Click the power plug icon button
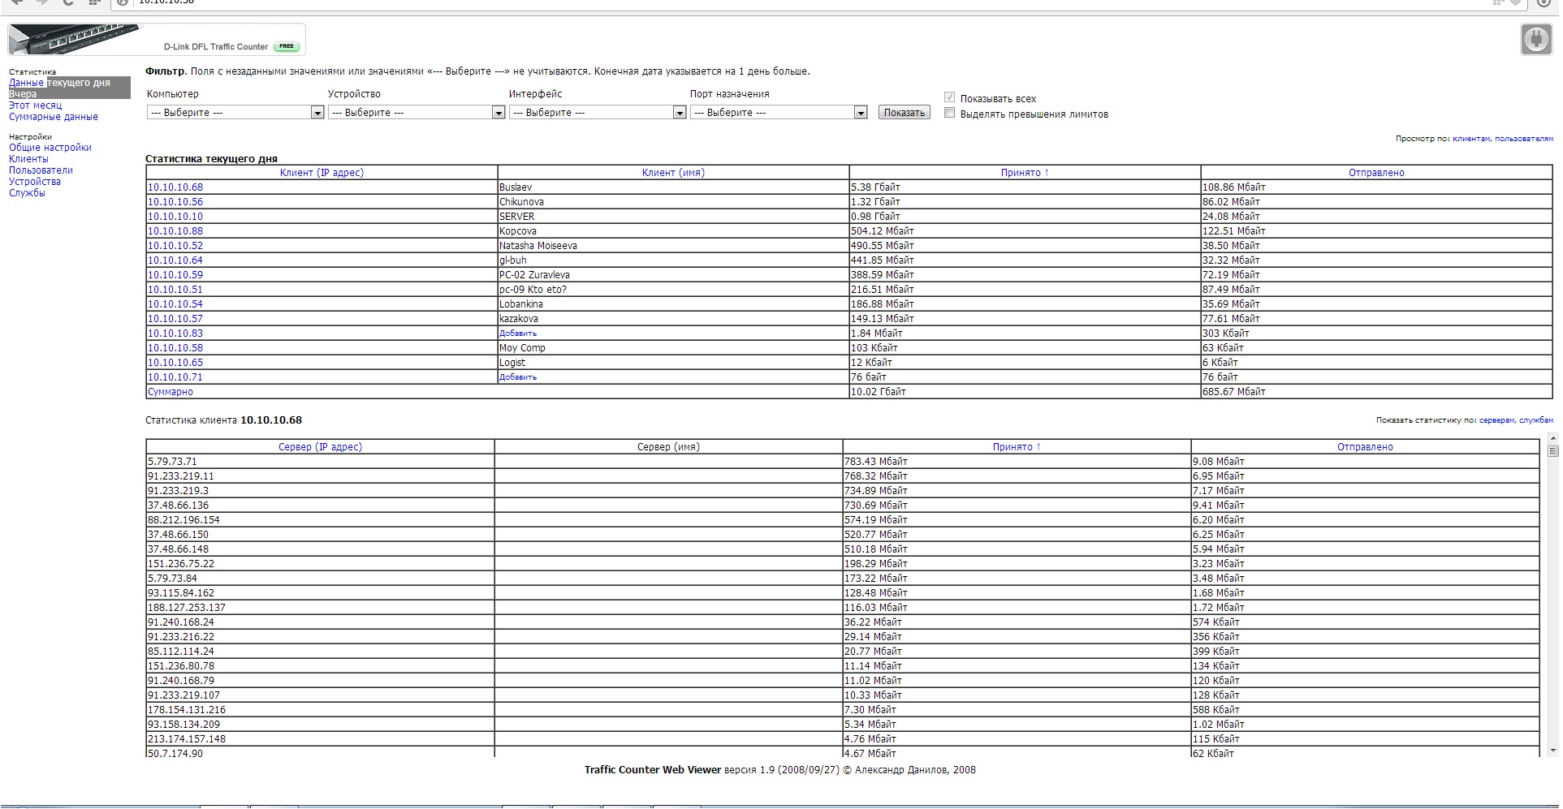Viewport: 1563px width, 809px height. 1535,39
